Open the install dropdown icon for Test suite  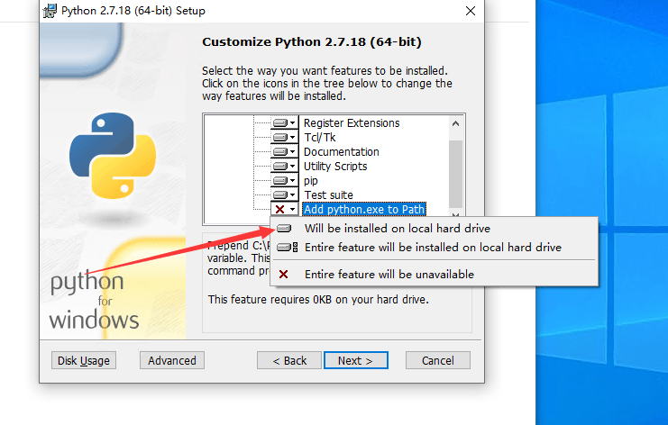coord(284,194)
